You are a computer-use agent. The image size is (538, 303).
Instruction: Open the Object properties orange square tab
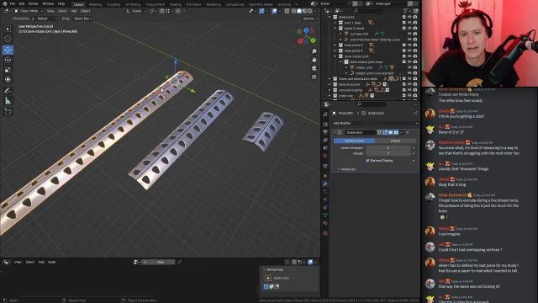coord(325,176)
